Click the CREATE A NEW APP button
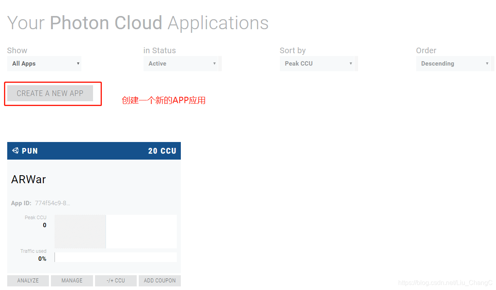This screenshot has width=496, height=290. [49, 93]
